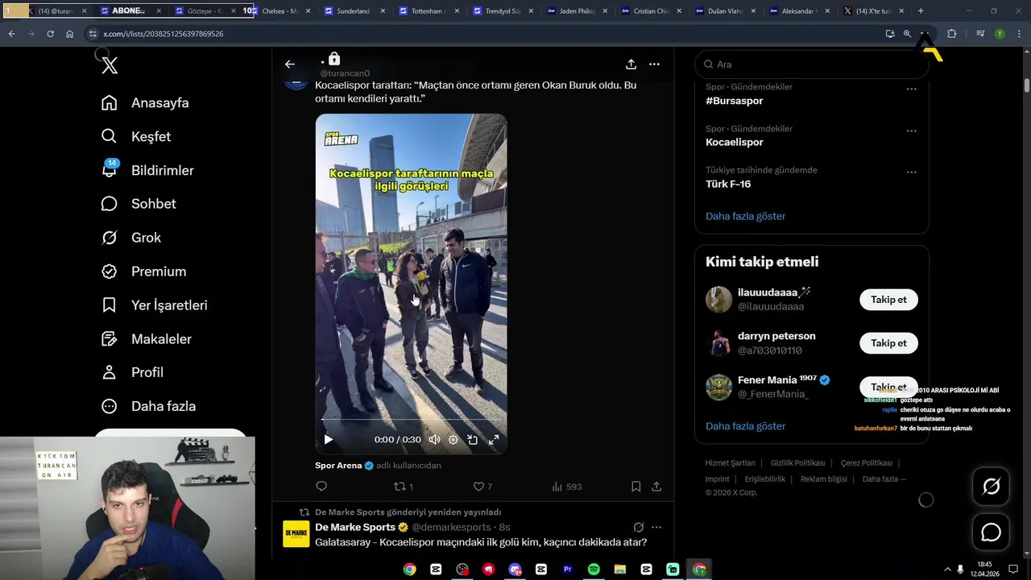
Task: Seek on the video progress bar
Action: [411, 420]
